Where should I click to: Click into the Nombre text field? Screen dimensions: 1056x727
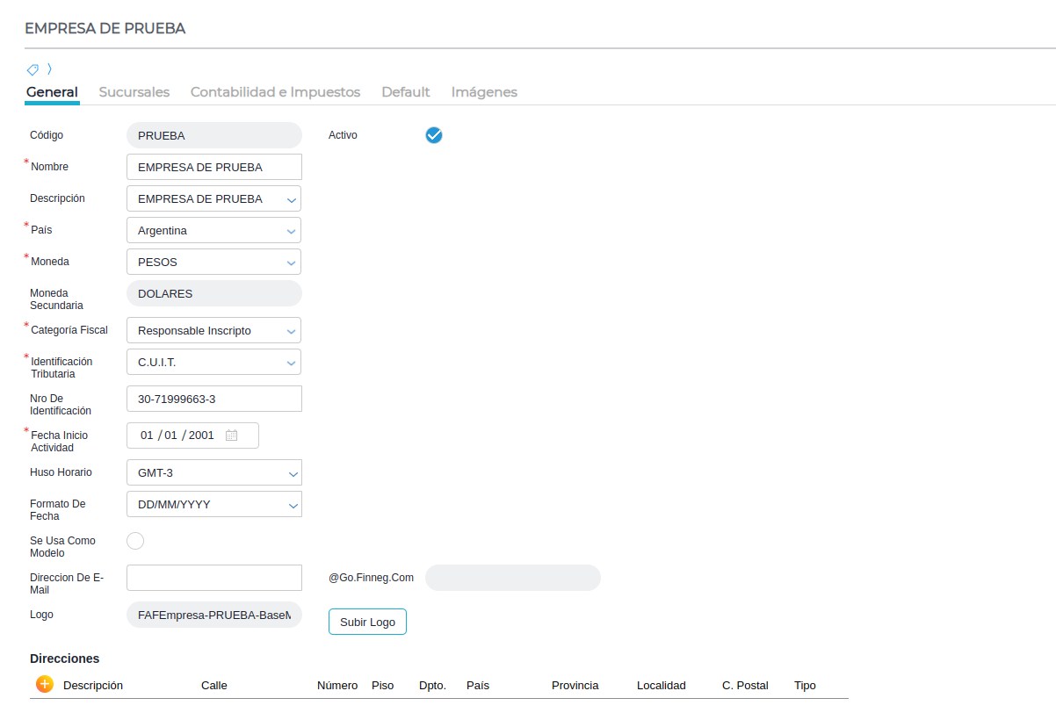[x=213, y=167]
